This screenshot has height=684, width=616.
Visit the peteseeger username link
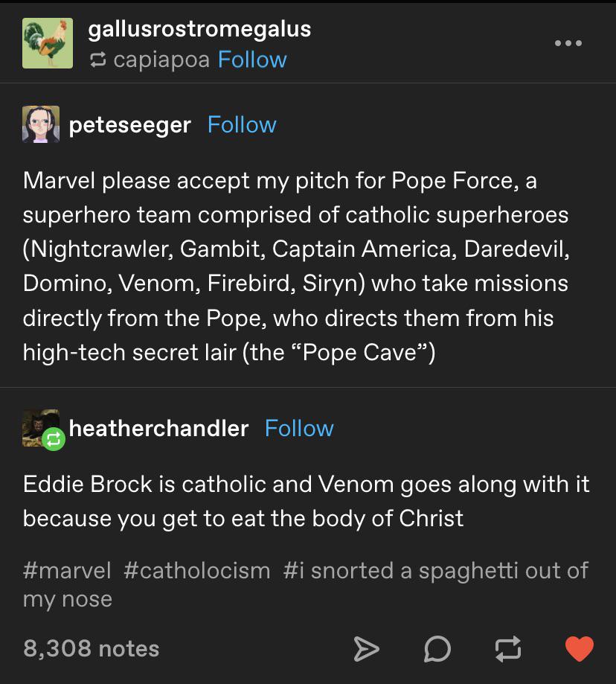pyautogui.click(x=130, y=124)
